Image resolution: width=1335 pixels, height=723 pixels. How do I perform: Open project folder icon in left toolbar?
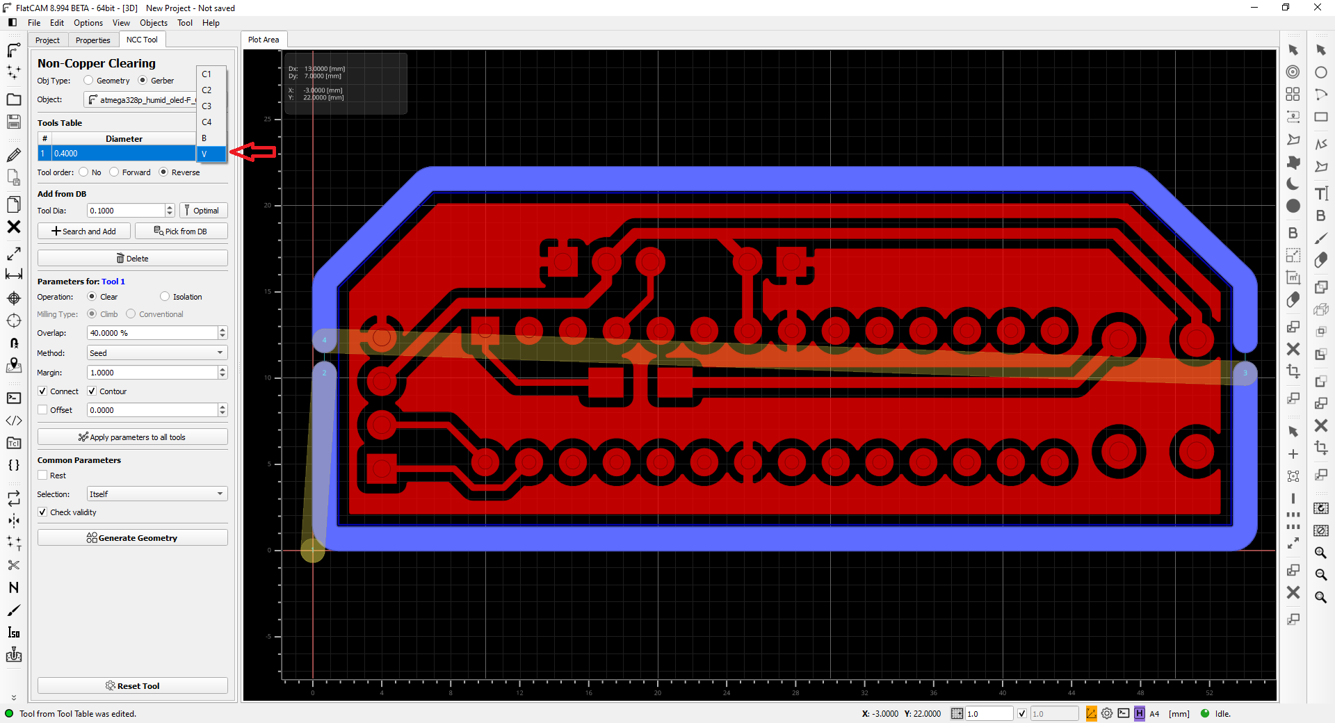[x=14, y=99]
